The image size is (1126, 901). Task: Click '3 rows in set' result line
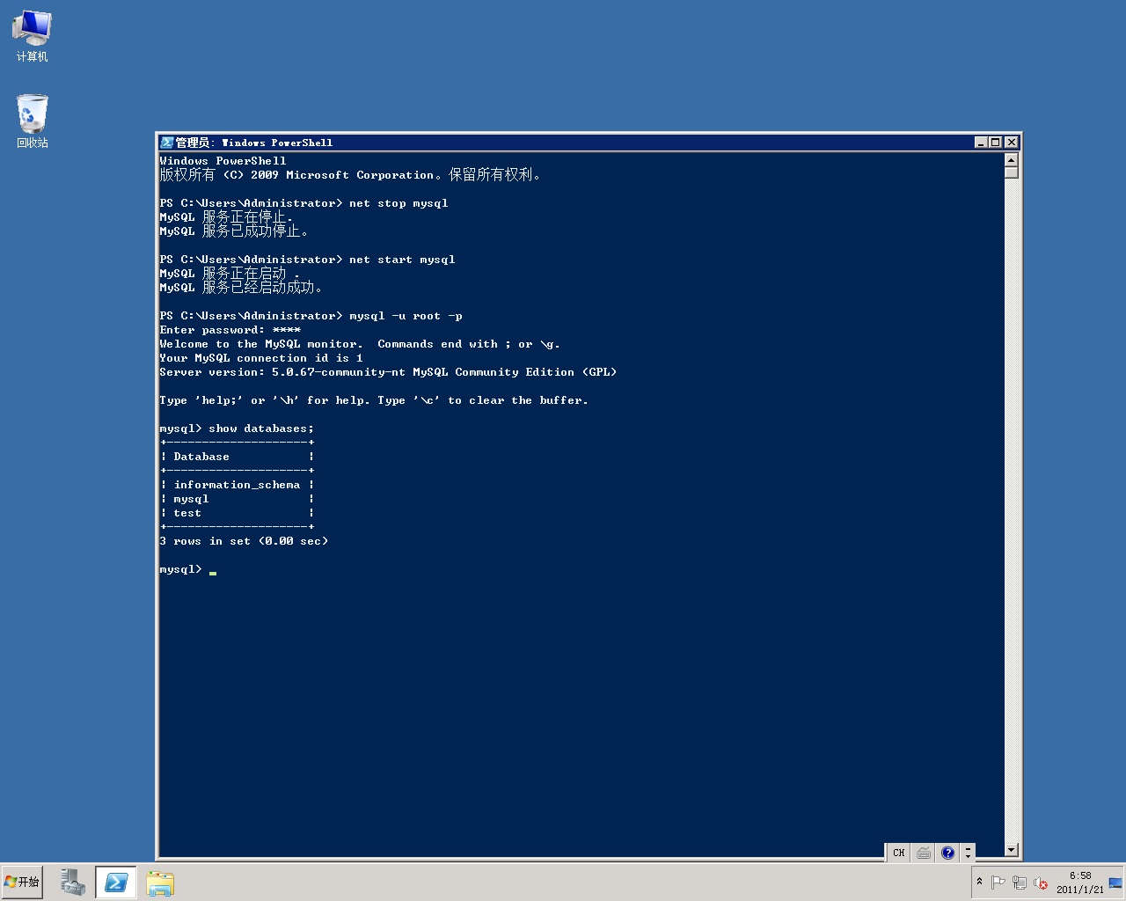pos(244,541)
